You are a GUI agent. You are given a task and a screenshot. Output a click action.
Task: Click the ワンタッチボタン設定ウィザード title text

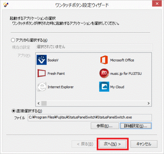pos(82,5)
